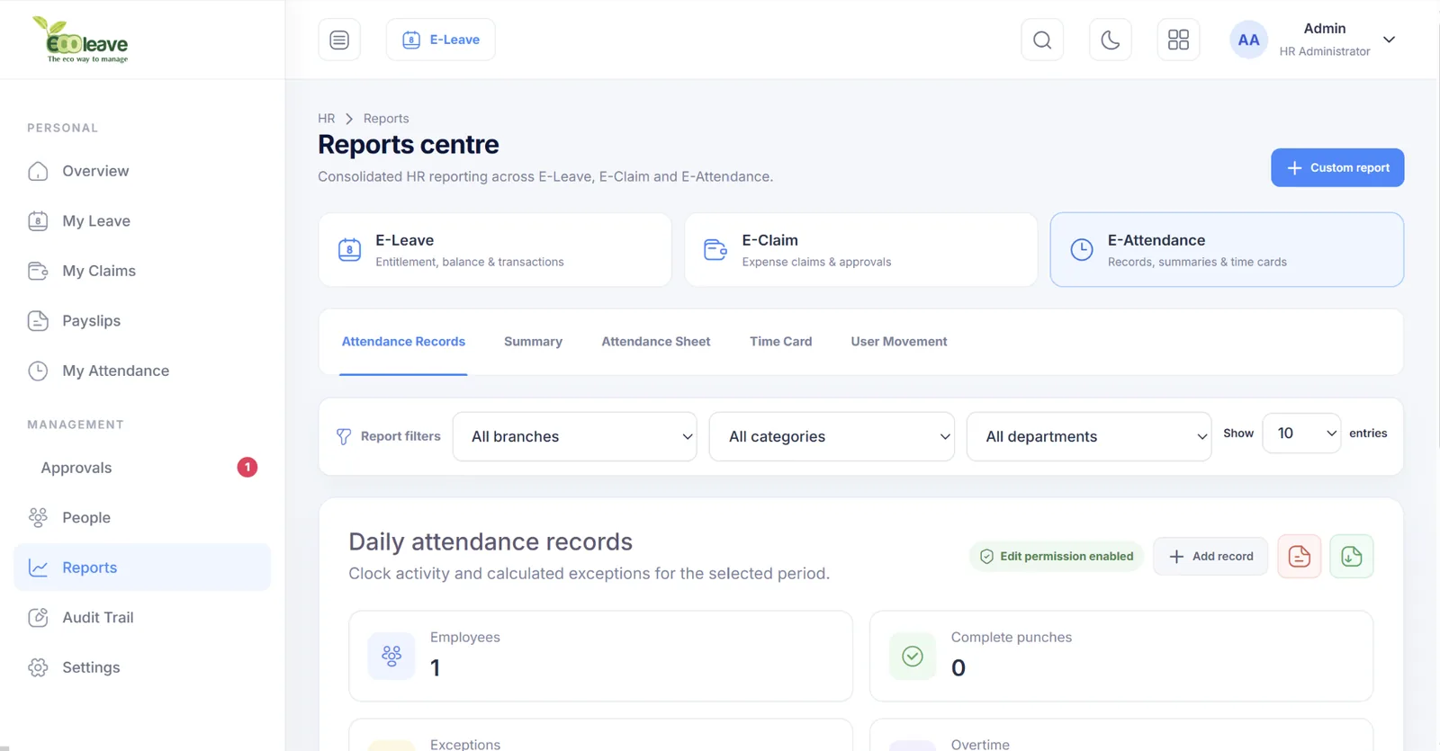Click the Reports breadcrumb
This screenshot has width=1440, height=751.
[x=386, y=119]
